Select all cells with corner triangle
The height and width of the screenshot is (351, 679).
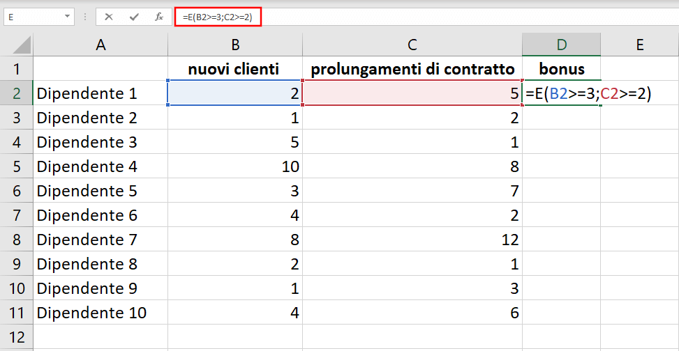17,45
